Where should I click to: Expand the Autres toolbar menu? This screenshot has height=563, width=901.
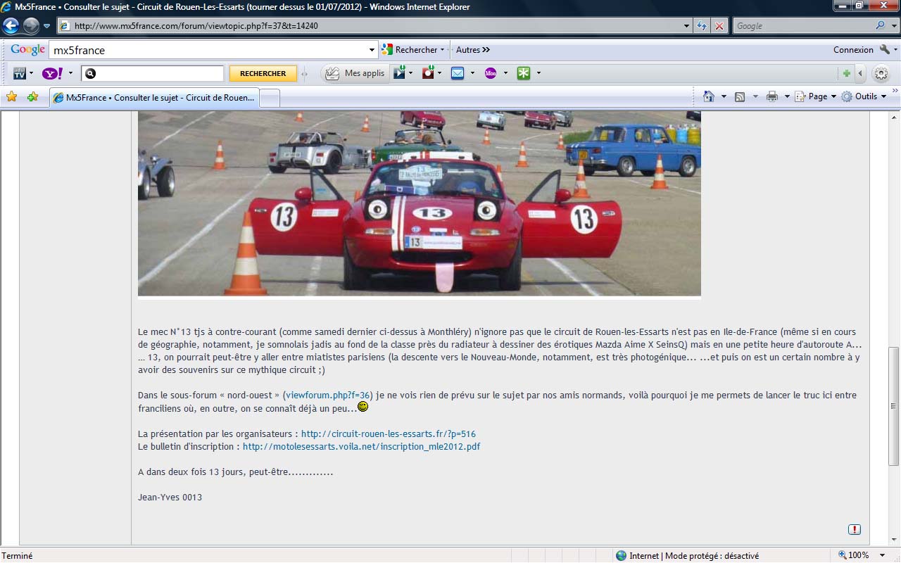pos(473,50)
